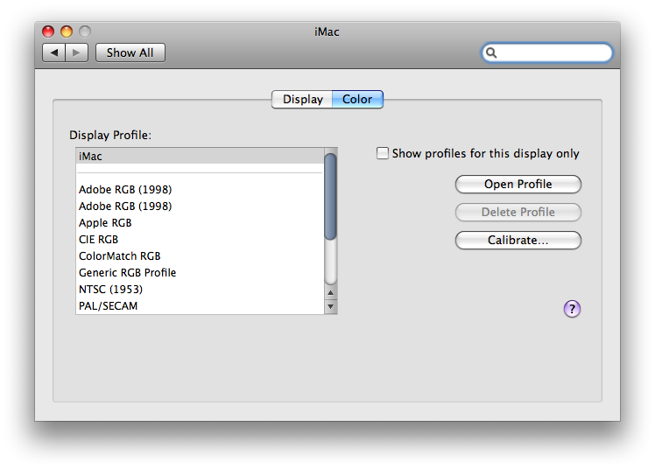Launch the Calibrate... assistant

(x=518, y=241)
